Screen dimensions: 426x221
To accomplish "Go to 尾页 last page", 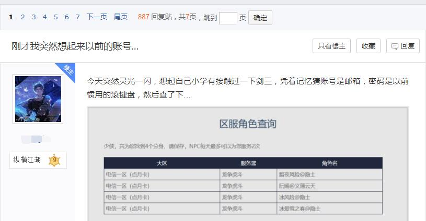I will click(x=121, y=17).
